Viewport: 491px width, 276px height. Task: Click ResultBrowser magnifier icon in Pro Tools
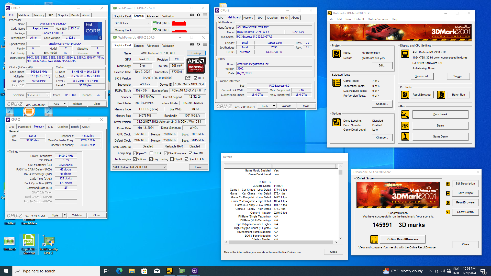[x=405, y=95]
